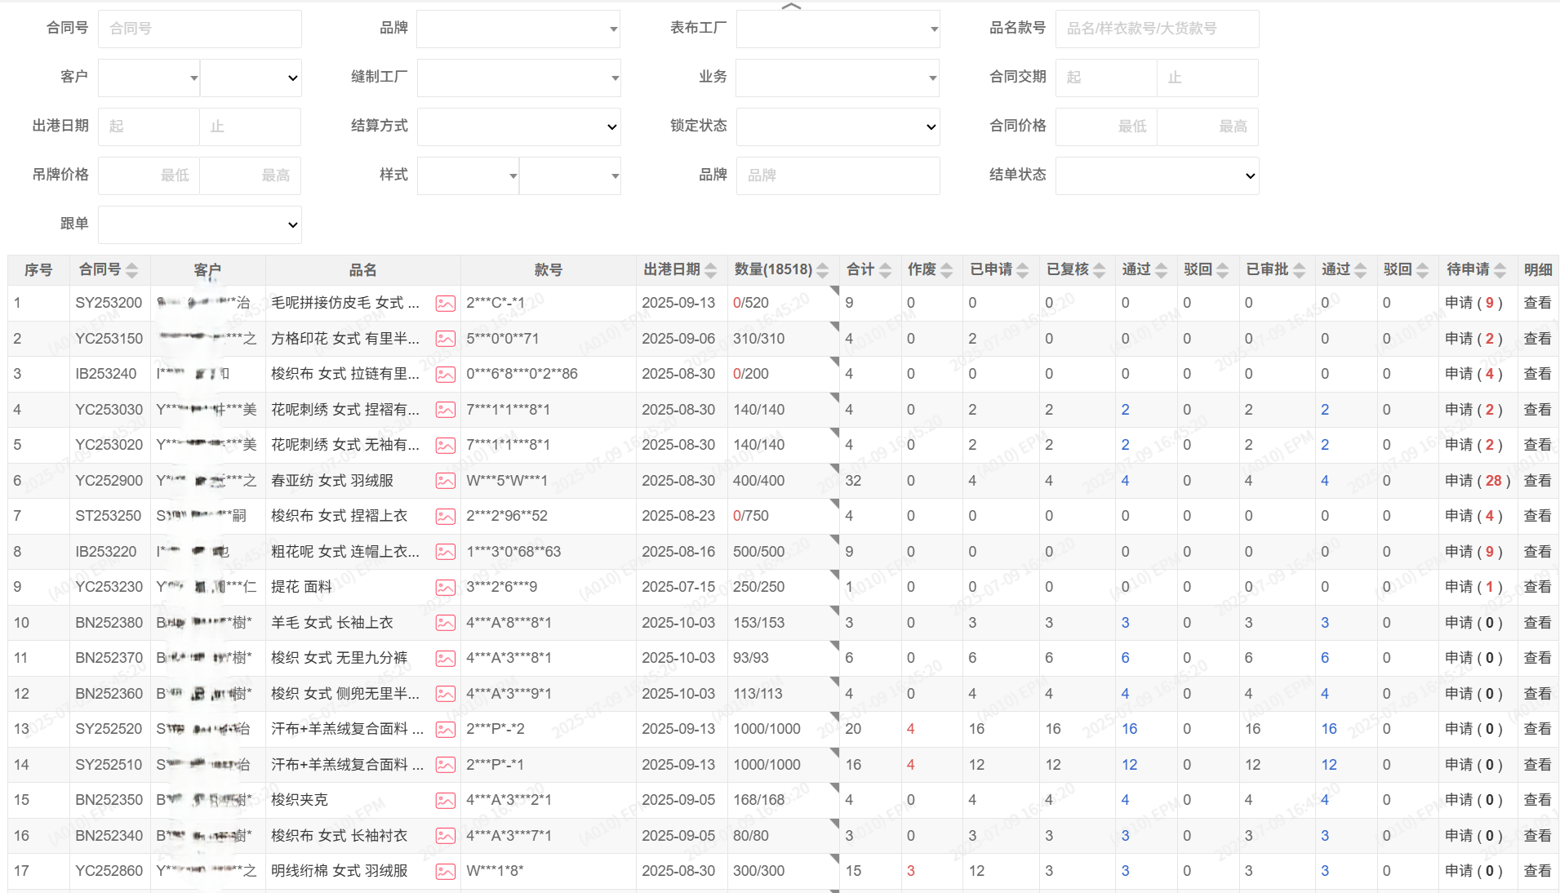Viewport: 1560px width, 893px height.
Task: Sort by 出港日期 column arrows
Action: (x=711, y=270)
